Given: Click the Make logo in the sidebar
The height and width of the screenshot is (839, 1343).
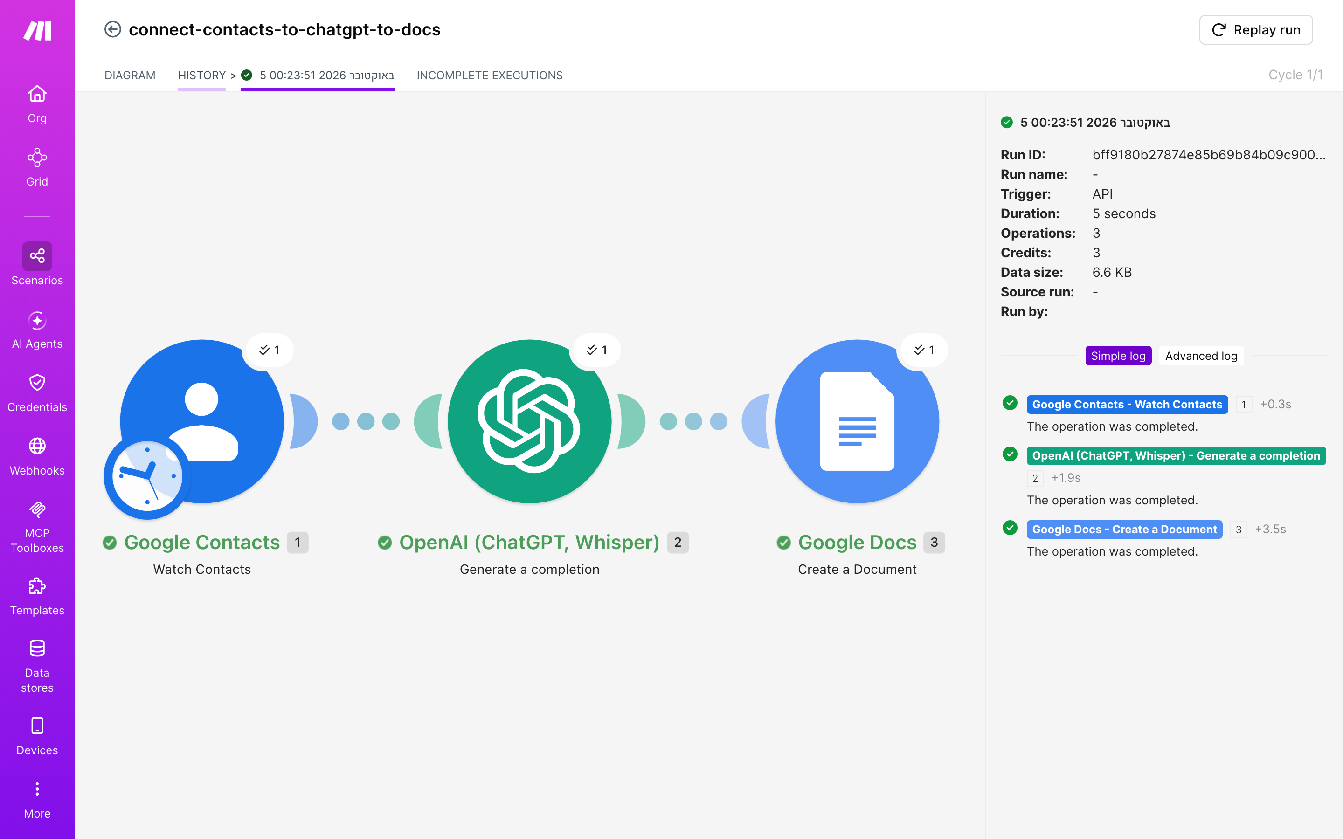Looking at the screenshot, I should pos(37,30).
